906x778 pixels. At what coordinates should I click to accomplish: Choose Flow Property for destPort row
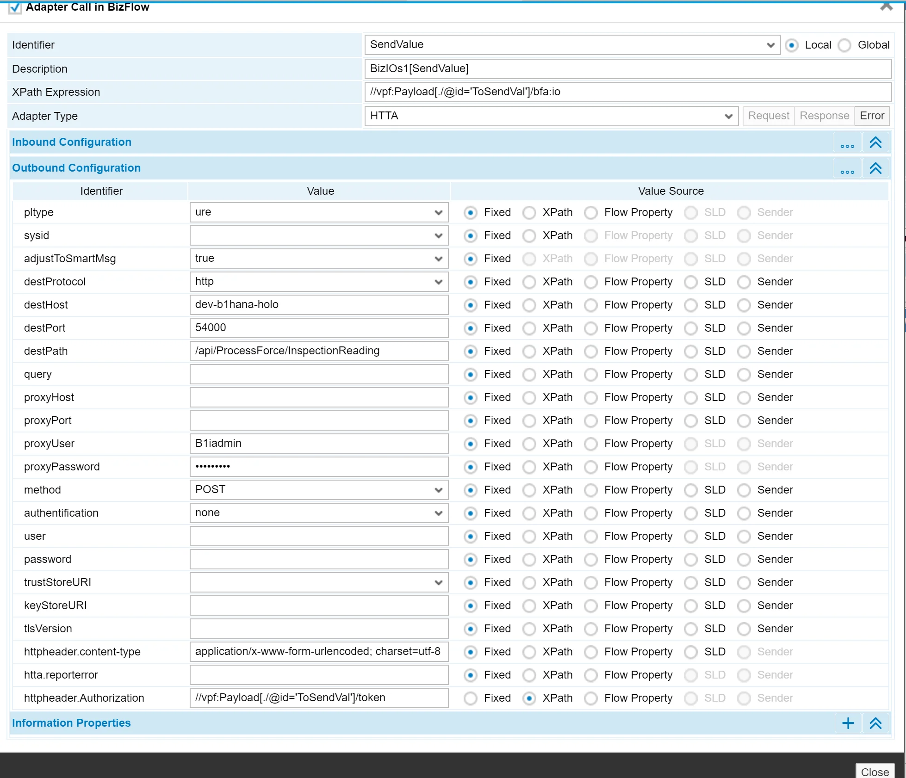(591, 328)
